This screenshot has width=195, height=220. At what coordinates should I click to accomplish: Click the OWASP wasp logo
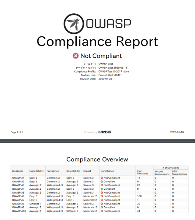(74, 24)
